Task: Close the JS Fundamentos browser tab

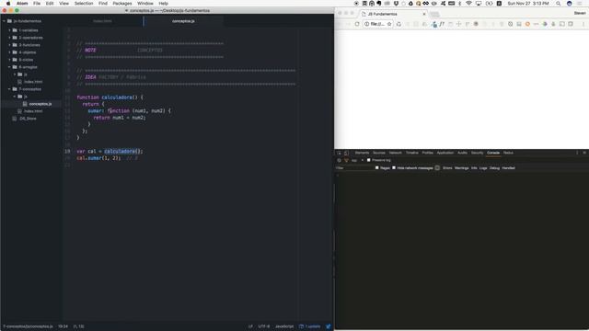Action: click(x=424, y=14)
